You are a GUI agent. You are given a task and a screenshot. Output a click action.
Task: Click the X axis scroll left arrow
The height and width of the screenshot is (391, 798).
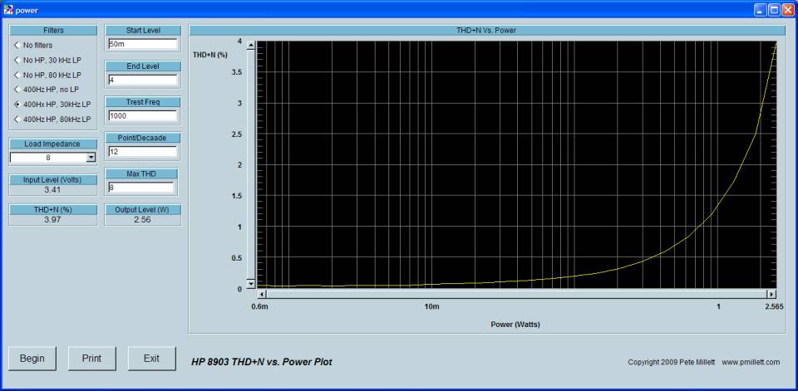[x=263, y=294]
